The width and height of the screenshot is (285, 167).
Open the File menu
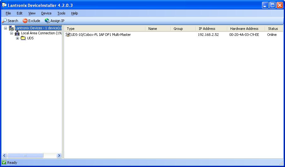8,13
